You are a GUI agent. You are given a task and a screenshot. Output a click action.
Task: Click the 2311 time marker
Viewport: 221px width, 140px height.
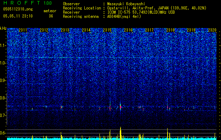(23, 30)
